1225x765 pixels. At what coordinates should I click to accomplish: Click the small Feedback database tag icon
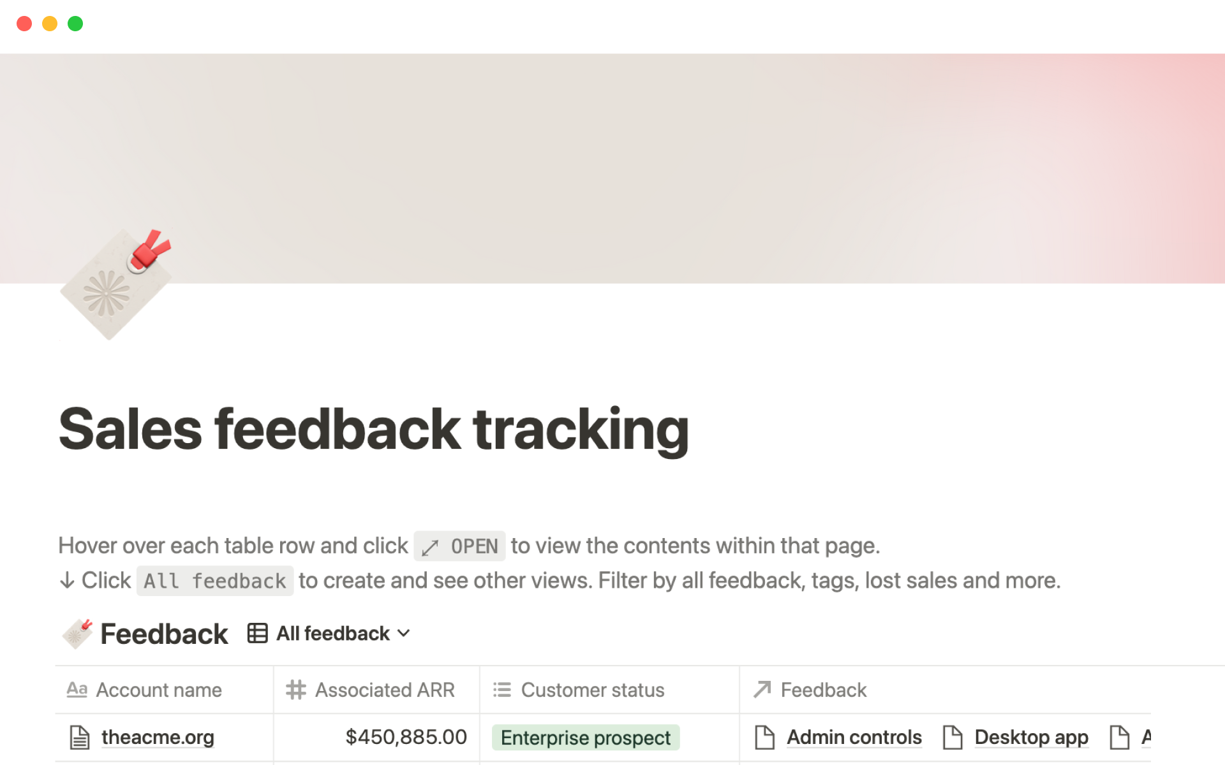pos(78,634)
